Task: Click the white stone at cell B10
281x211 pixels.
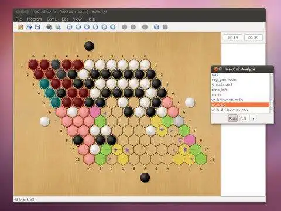Action: [95, 149]
